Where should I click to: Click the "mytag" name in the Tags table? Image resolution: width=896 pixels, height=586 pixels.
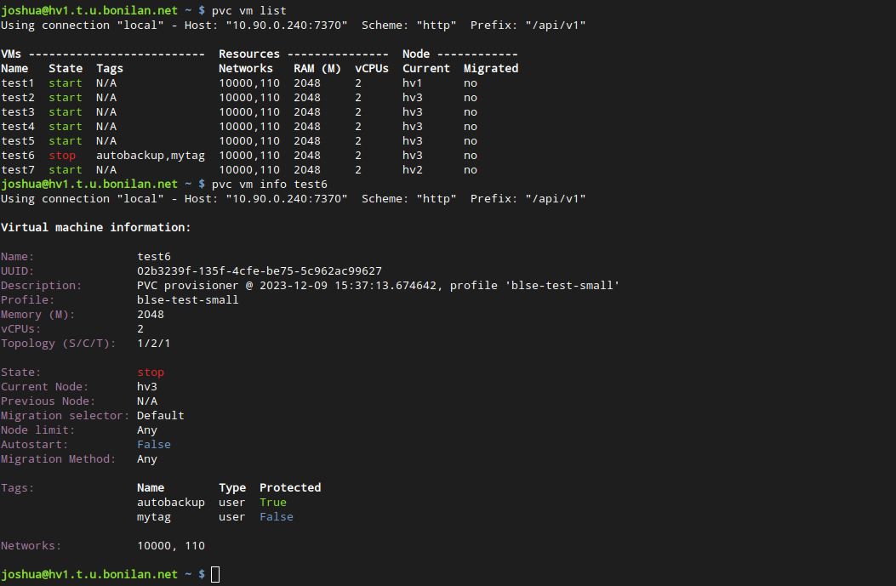click(x=154, y=516)
